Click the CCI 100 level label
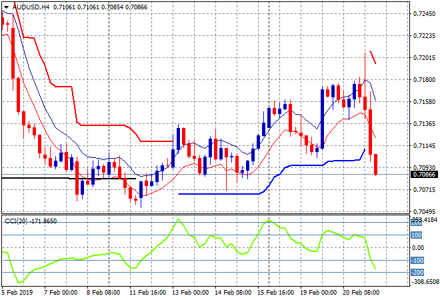Viewport: 440px width, 300px height. [x=415, y=235]
